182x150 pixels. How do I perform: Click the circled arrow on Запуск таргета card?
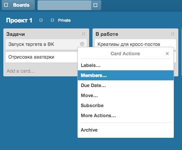(x=82, y=44)
